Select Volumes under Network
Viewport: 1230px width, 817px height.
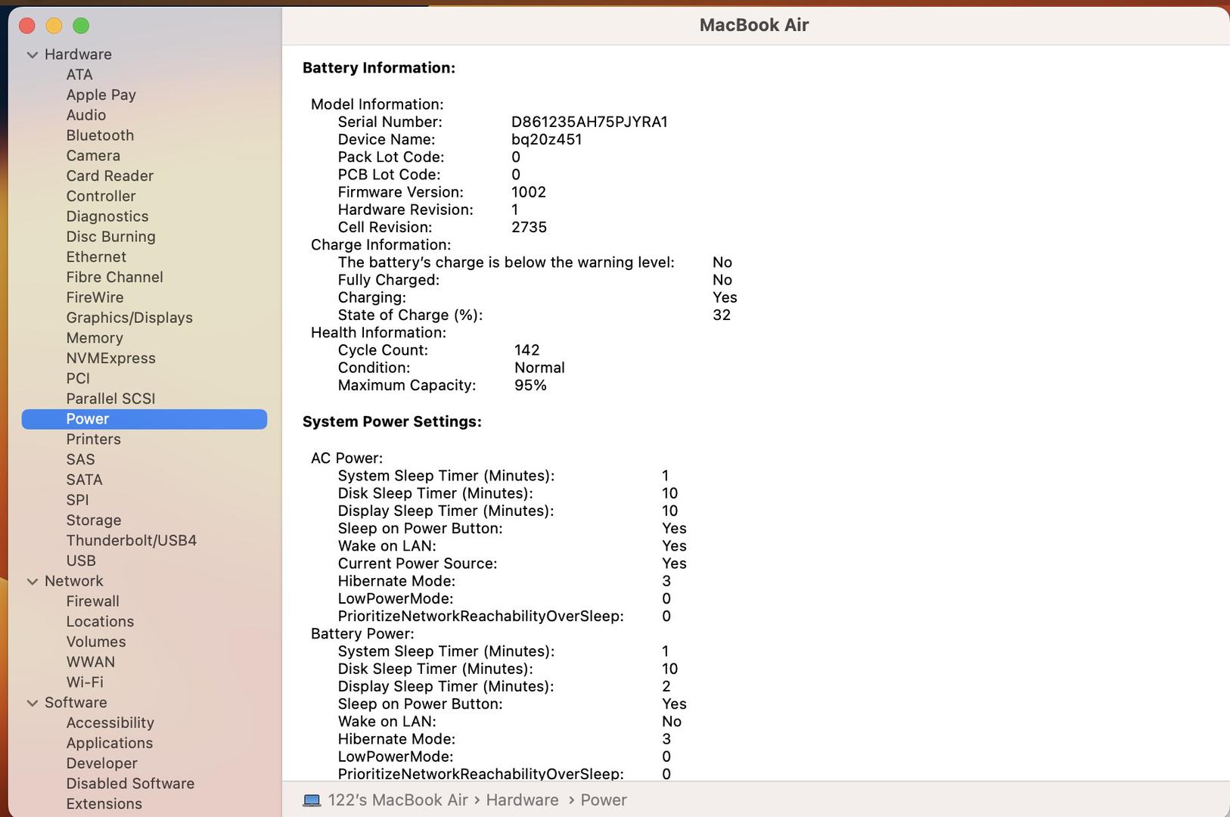(96, 641)
